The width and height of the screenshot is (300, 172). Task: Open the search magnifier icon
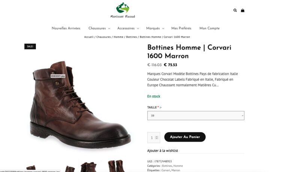click(235, 10)
